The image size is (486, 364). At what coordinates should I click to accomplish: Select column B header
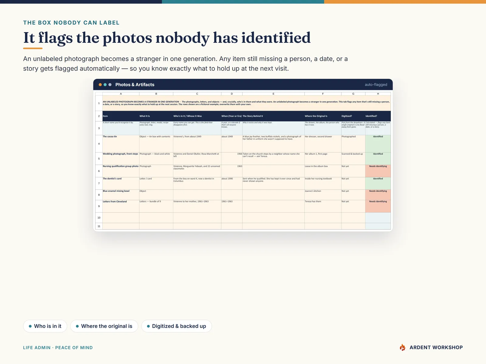click(156, 94)
